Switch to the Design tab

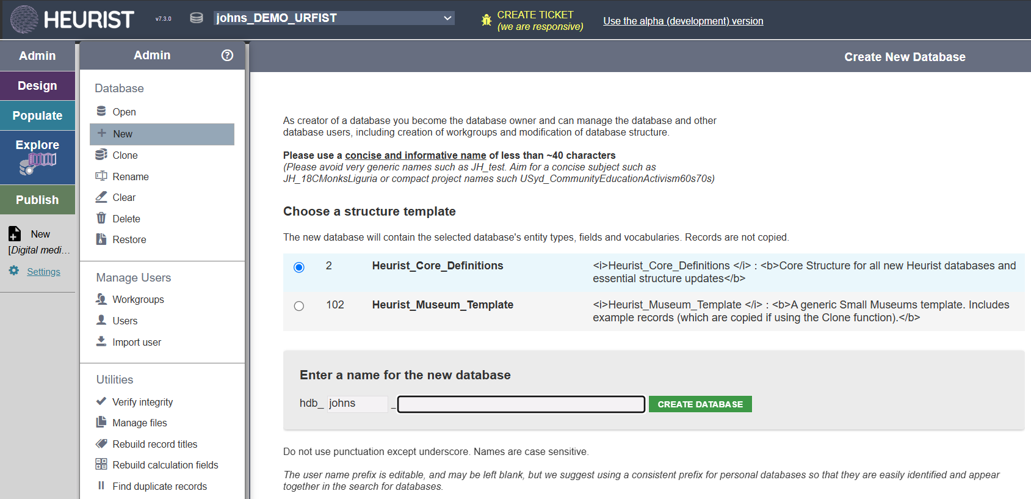tap(37, 86)
